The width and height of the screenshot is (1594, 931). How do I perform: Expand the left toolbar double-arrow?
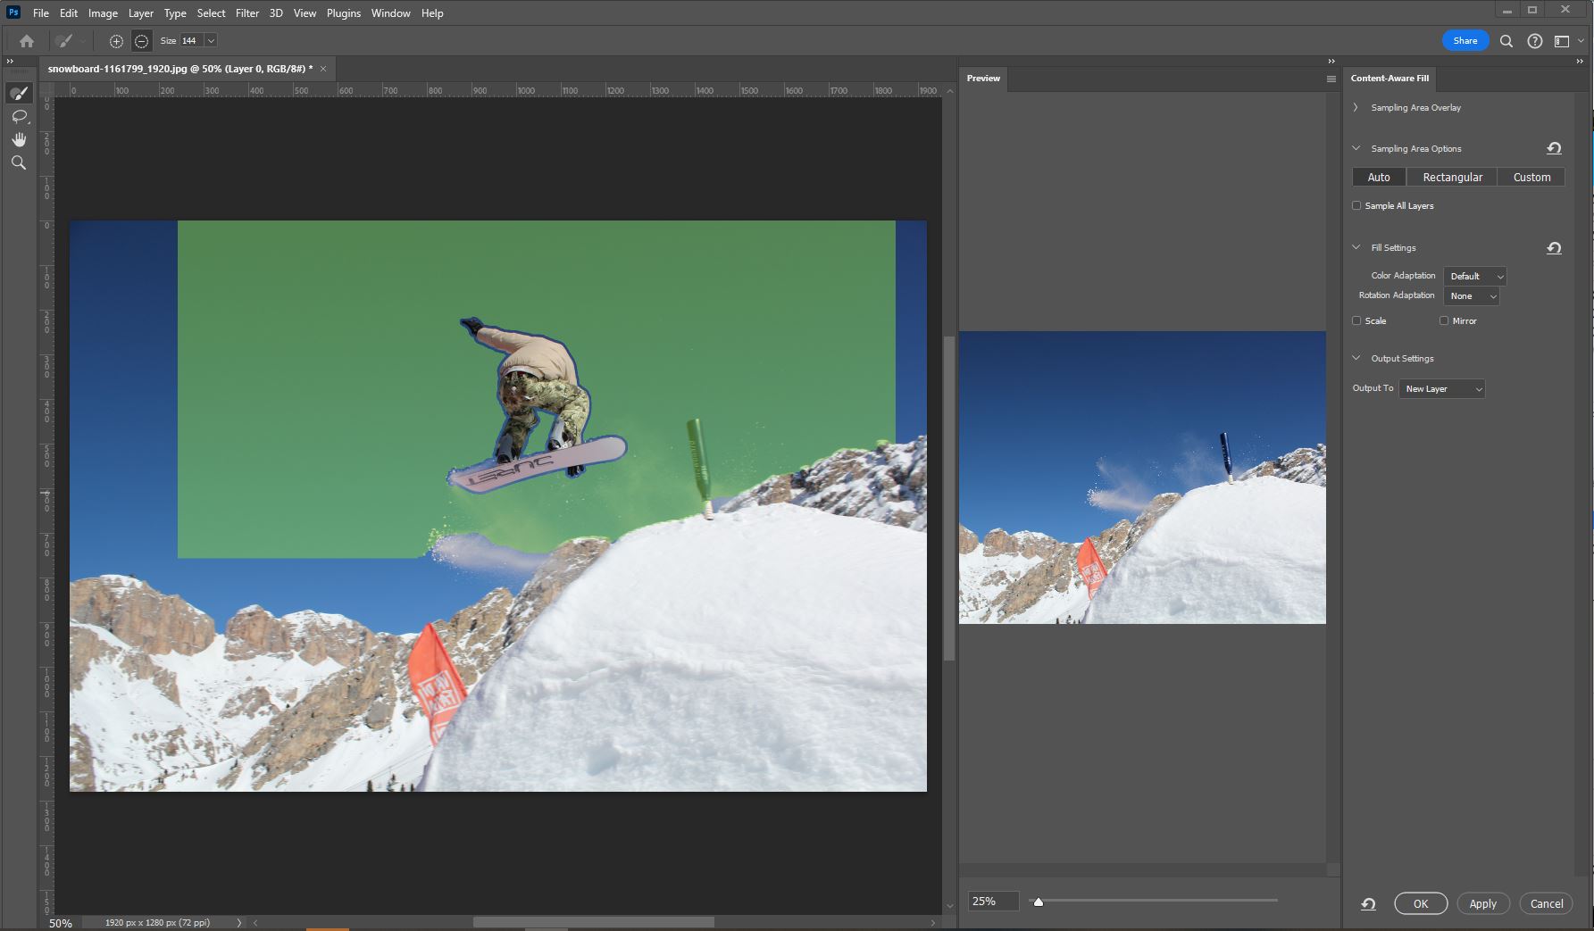(10, 61)
